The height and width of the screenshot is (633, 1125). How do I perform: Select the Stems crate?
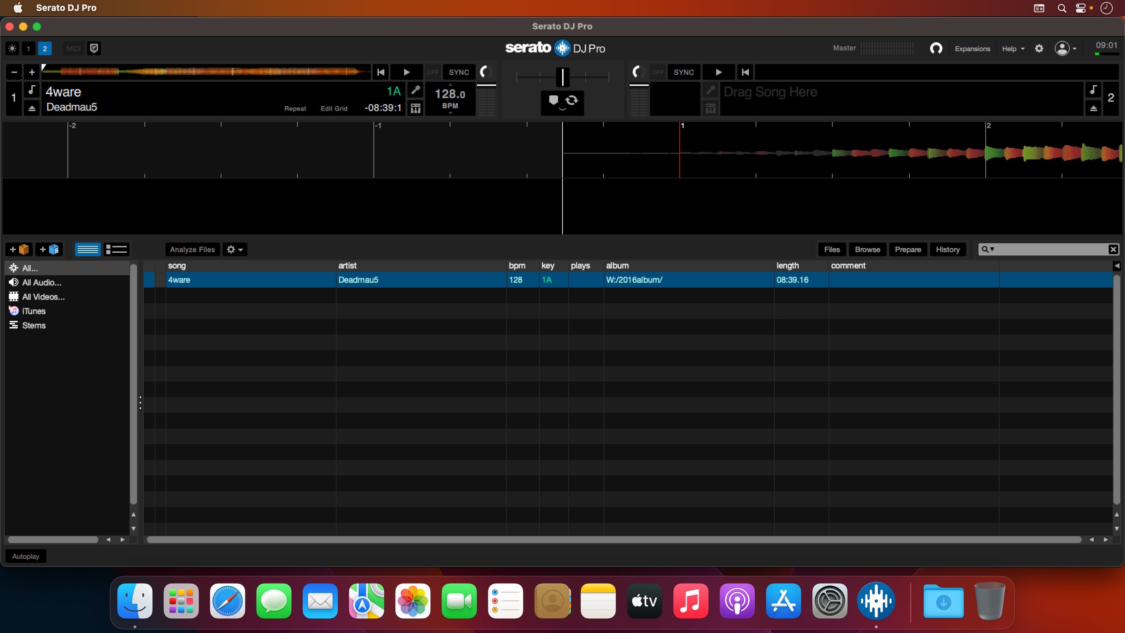[67, 325]
